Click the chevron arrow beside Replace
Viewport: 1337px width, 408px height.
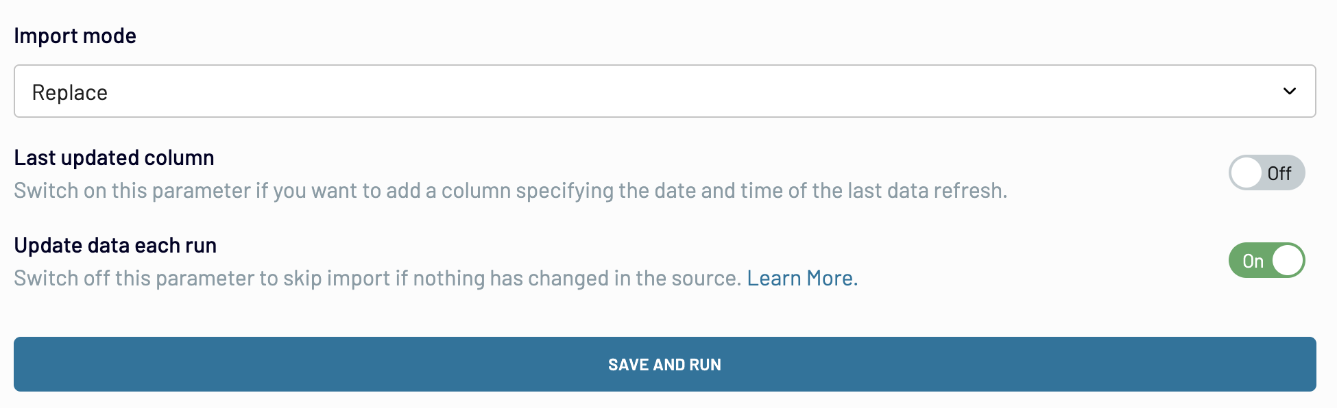tap(1289, 92)
